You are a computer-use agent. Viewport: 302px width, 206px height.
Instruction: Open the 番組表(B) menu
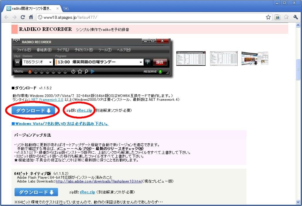point(44,50)
